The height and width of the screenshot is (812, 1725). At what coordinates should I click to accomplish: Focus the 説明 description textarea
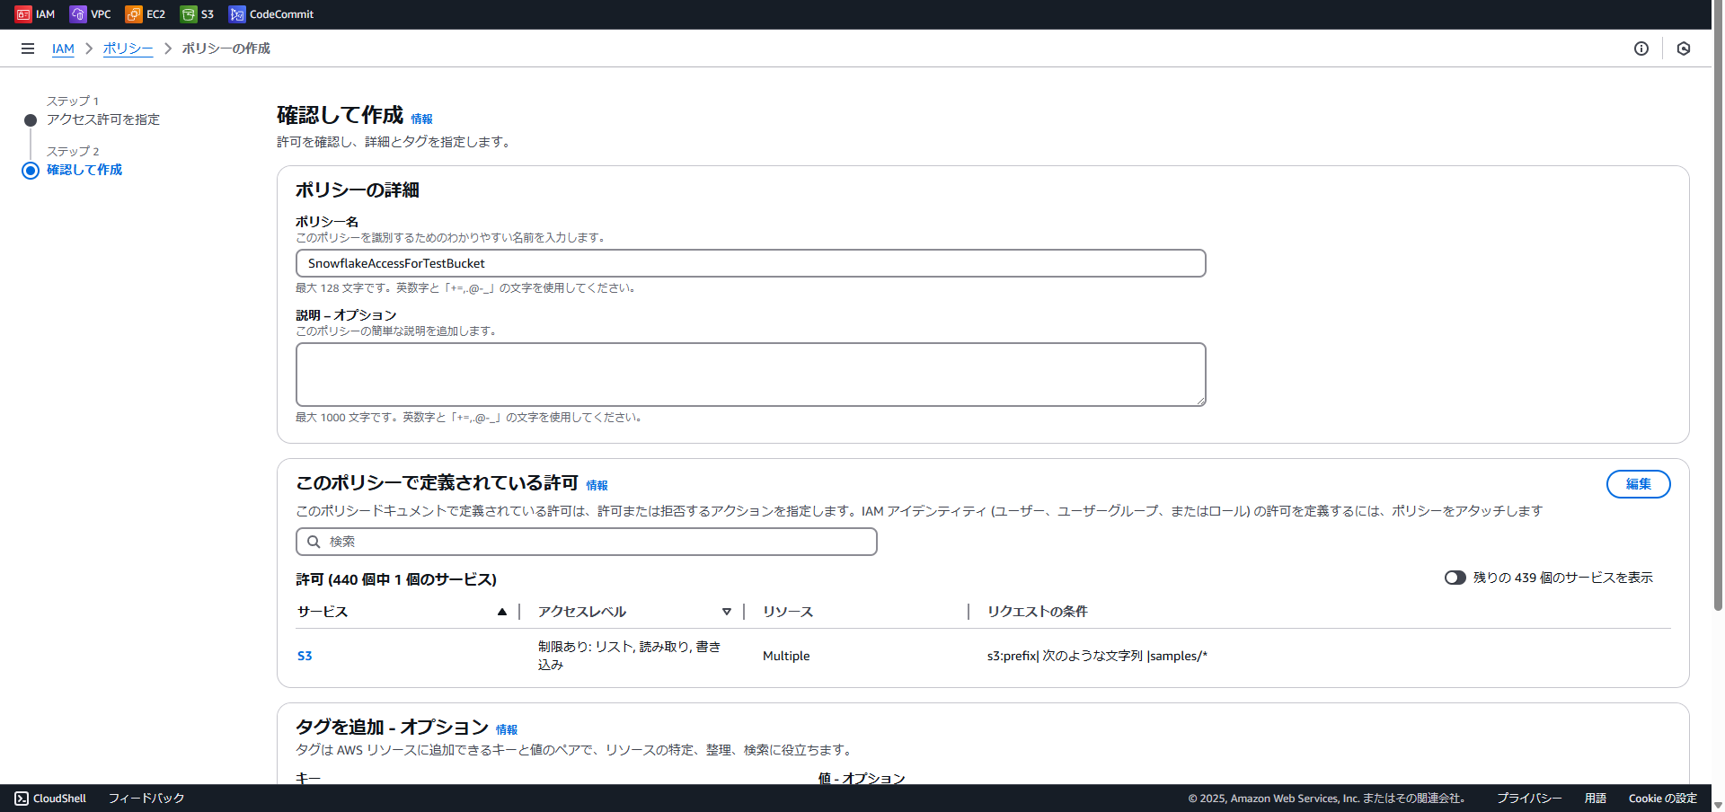(750, 375)
